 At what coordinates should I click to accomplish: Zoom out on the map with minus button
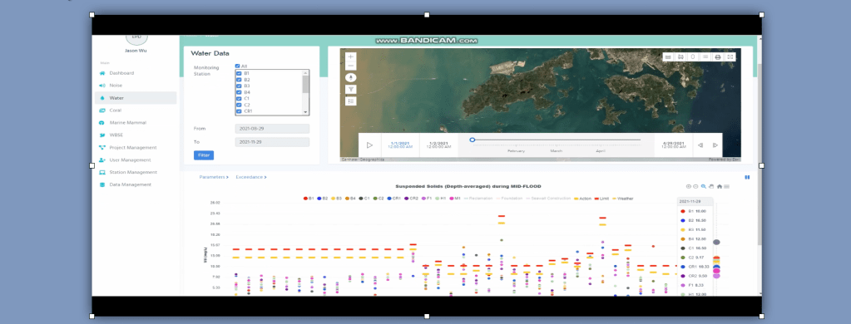pyautogui.click(x=350, y=66)
